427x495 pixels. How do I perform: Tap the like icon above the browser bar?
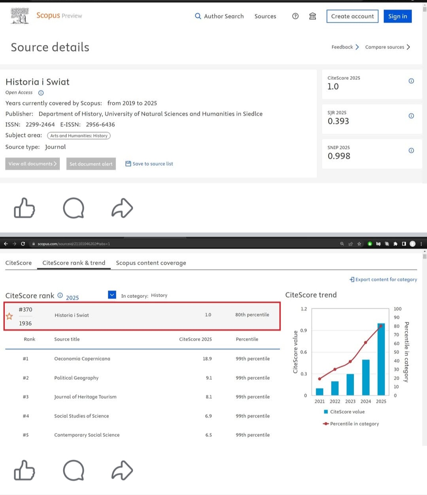25,208
